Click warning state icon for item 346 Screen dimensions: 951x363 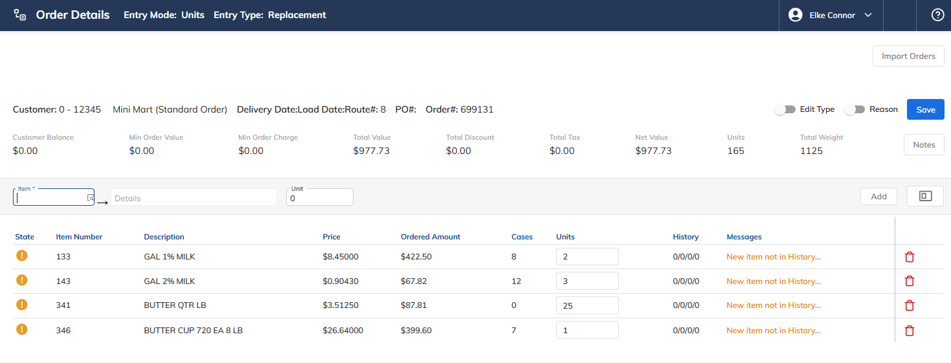click(21, 329)
